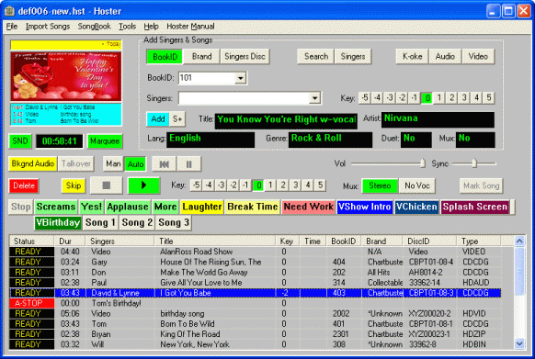Open the Tools menu
This screenshot has height=359, width=535.
pyautogui.click(x=127, y=27)
